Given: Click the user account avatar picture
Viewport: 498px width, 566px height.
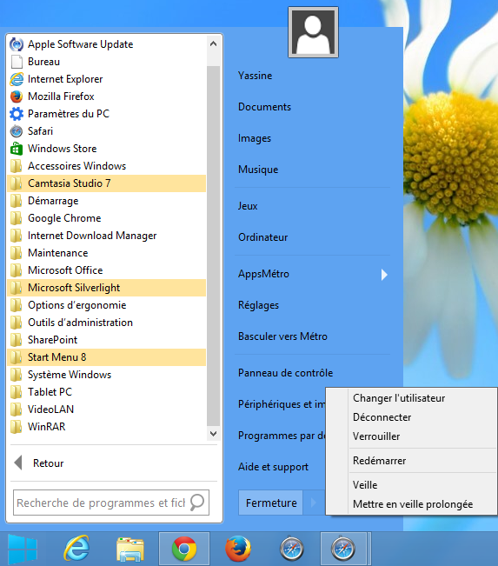Looking at the screenshot, I should (313, 32).
